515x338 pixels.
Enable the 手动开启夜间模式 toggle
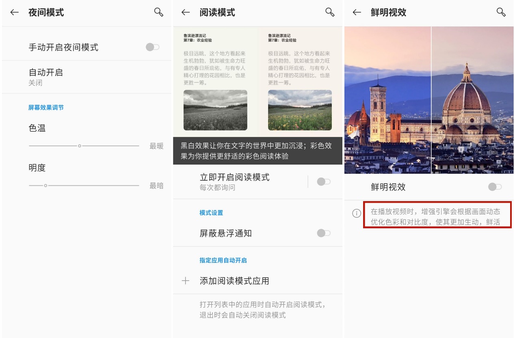(x=151, y=47)
